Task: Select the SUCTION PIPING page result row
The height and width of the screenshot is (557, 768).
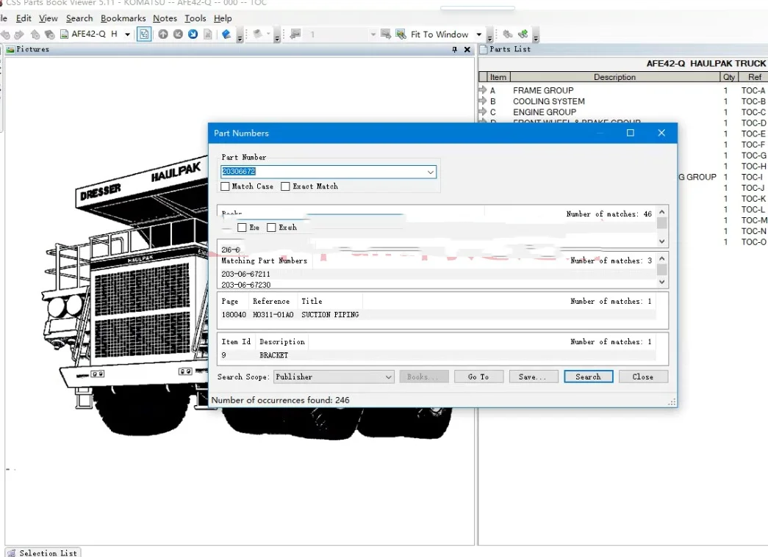Action: 438,314
